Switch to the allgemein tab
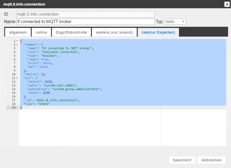The height and width of the screenshot is (168, 231). 18,32
